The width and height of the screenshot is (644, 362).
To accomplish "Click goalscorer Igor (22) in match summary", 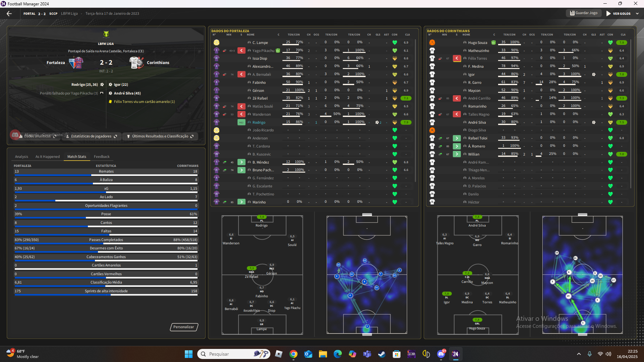I will (121, 84).
